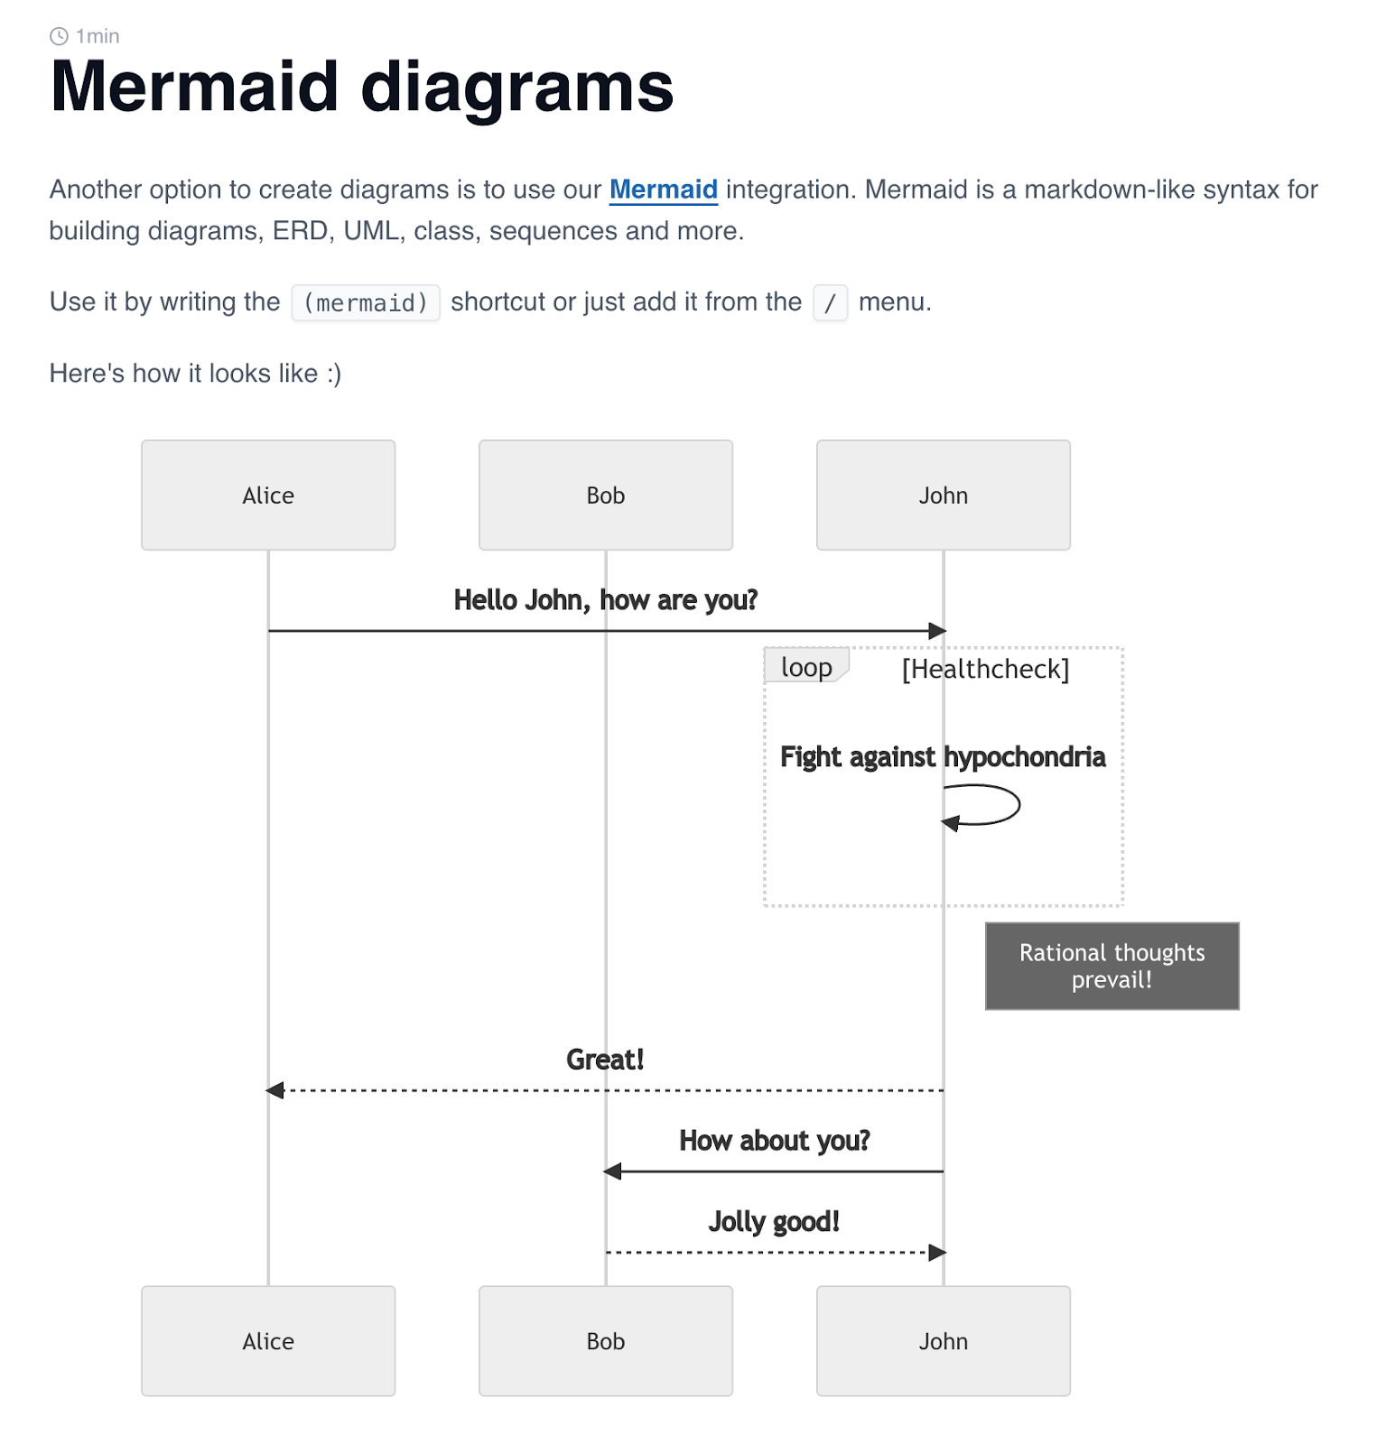Select the Rational thoughts prevail note
This screenshot has width=1386, height=1444.
1112,966
